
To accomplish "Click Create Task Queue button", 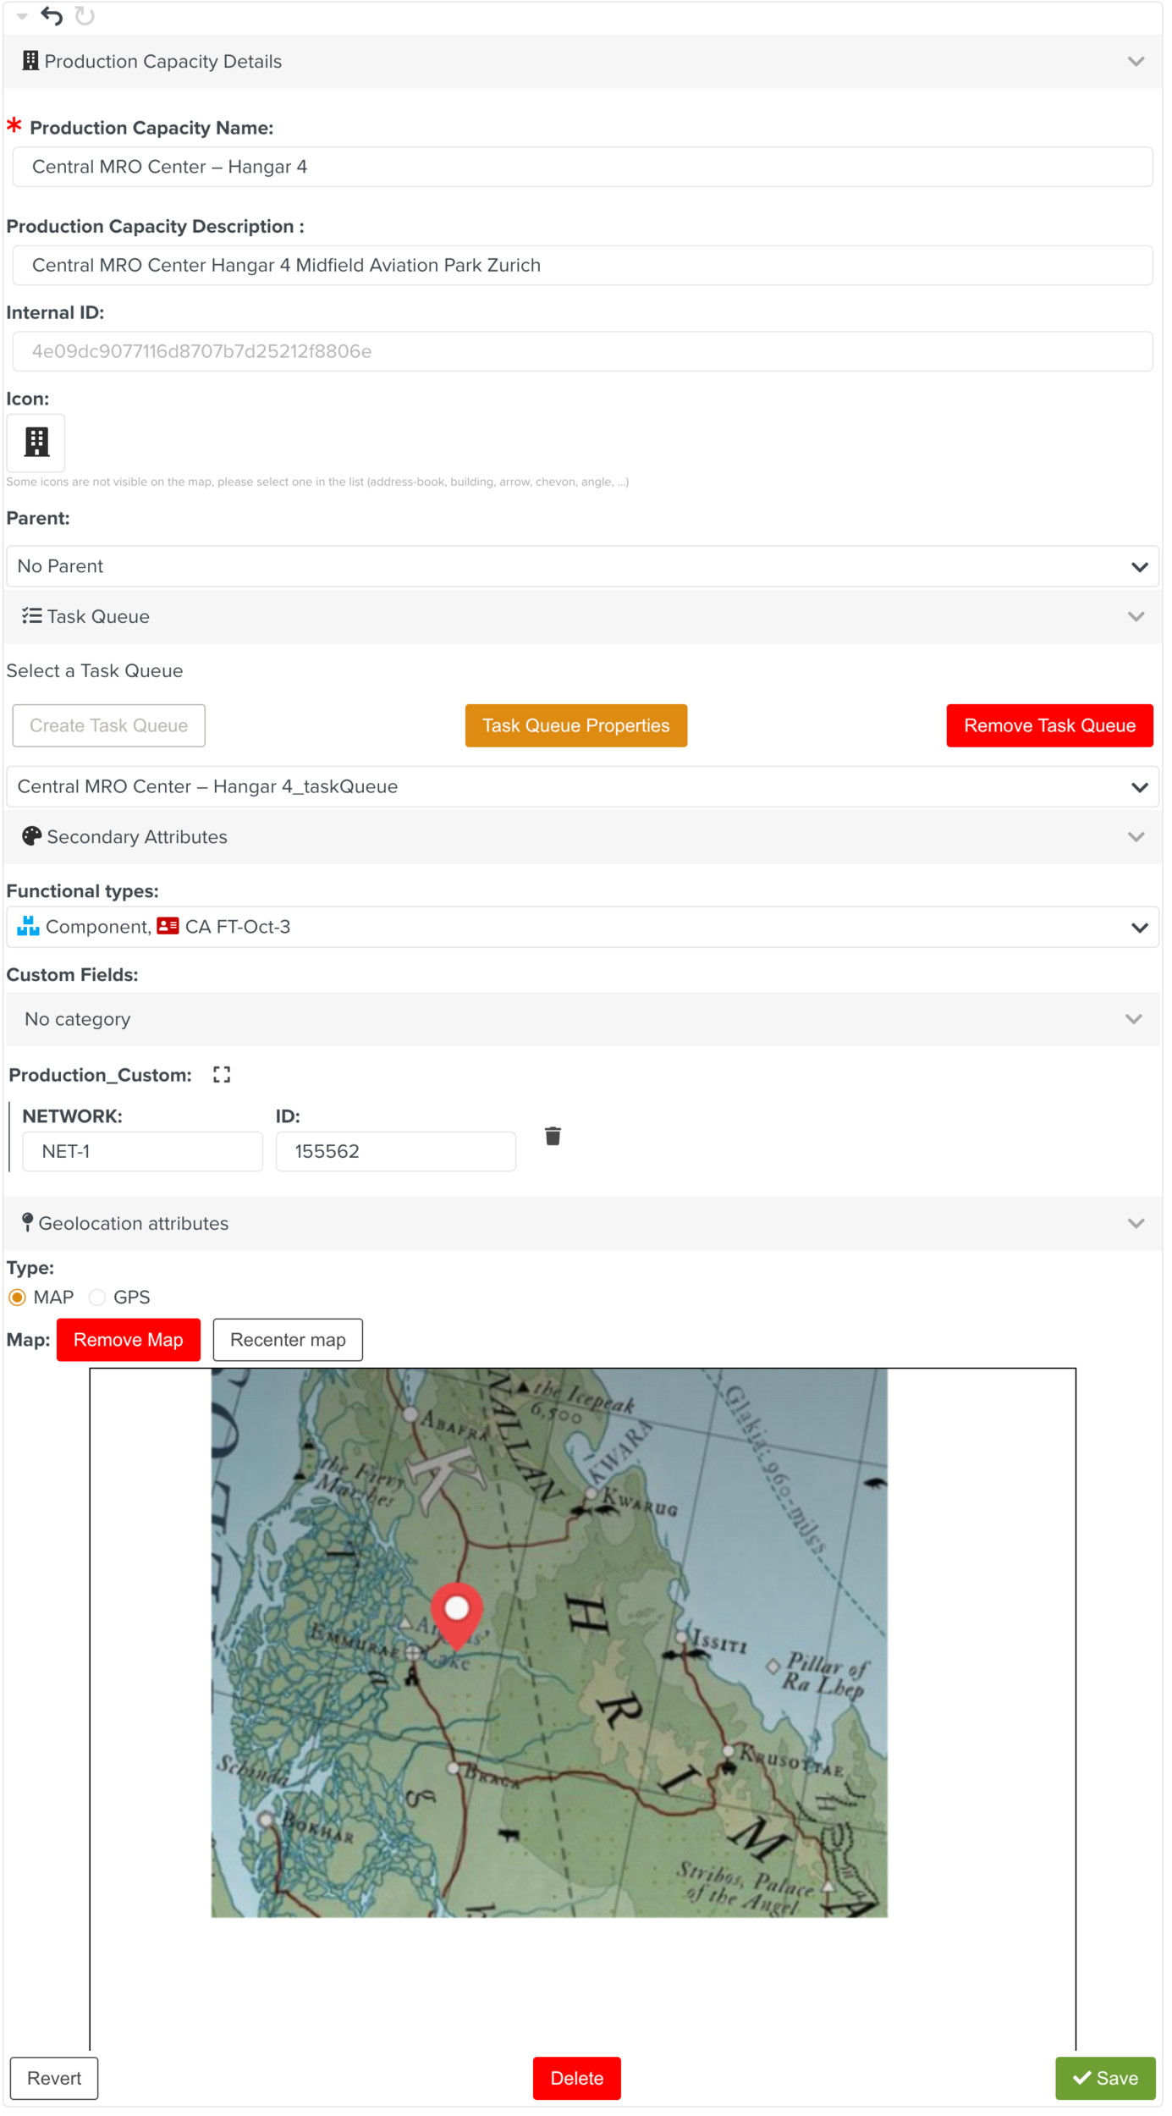I will [109, 726].
